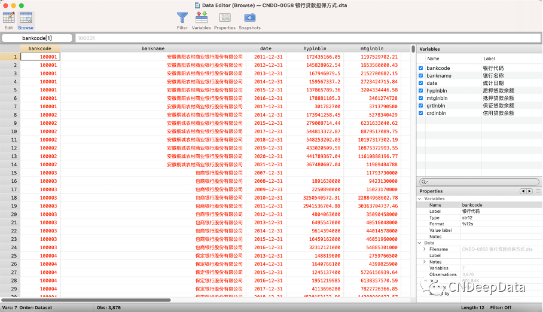
Task: Select crdlnbln variable in Variables list
Action: [x=437, y=113]
